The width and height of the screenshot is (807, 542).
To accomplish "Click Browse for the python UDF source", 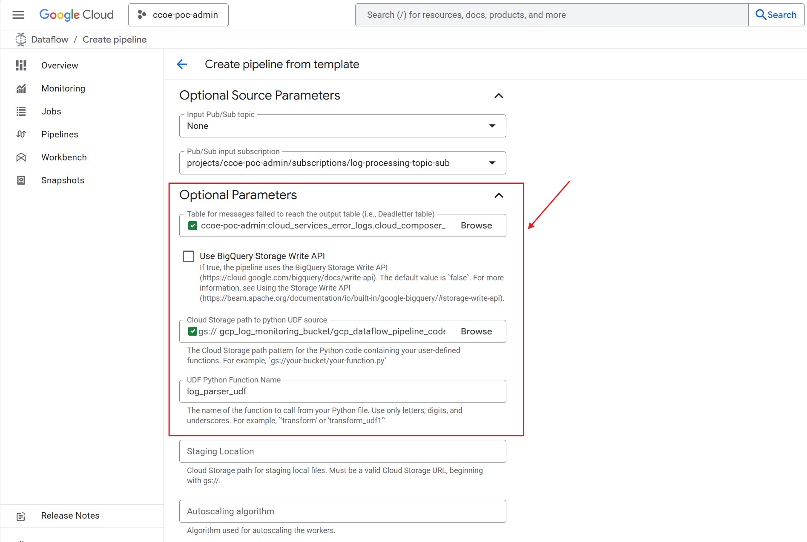I will click(x=476, y=331).
